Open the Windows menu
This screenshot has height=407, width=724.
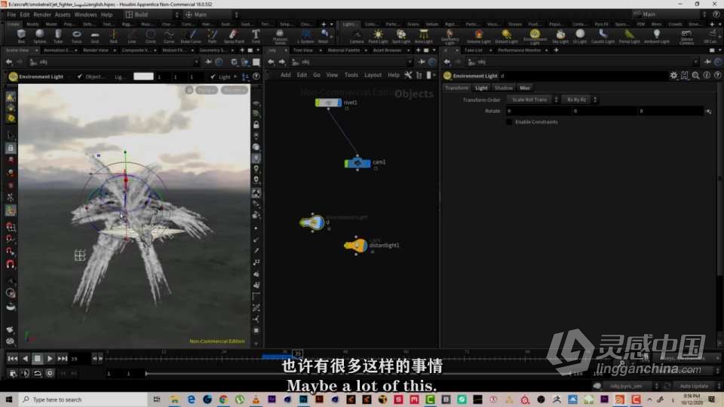click(x=85, y=15)
